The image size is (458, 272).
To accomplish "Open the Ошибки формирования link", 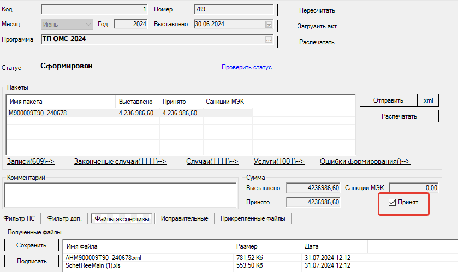I will click(365, 161).
